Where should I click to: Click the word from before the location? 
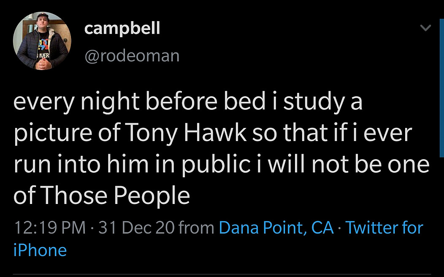pos(196,228)
